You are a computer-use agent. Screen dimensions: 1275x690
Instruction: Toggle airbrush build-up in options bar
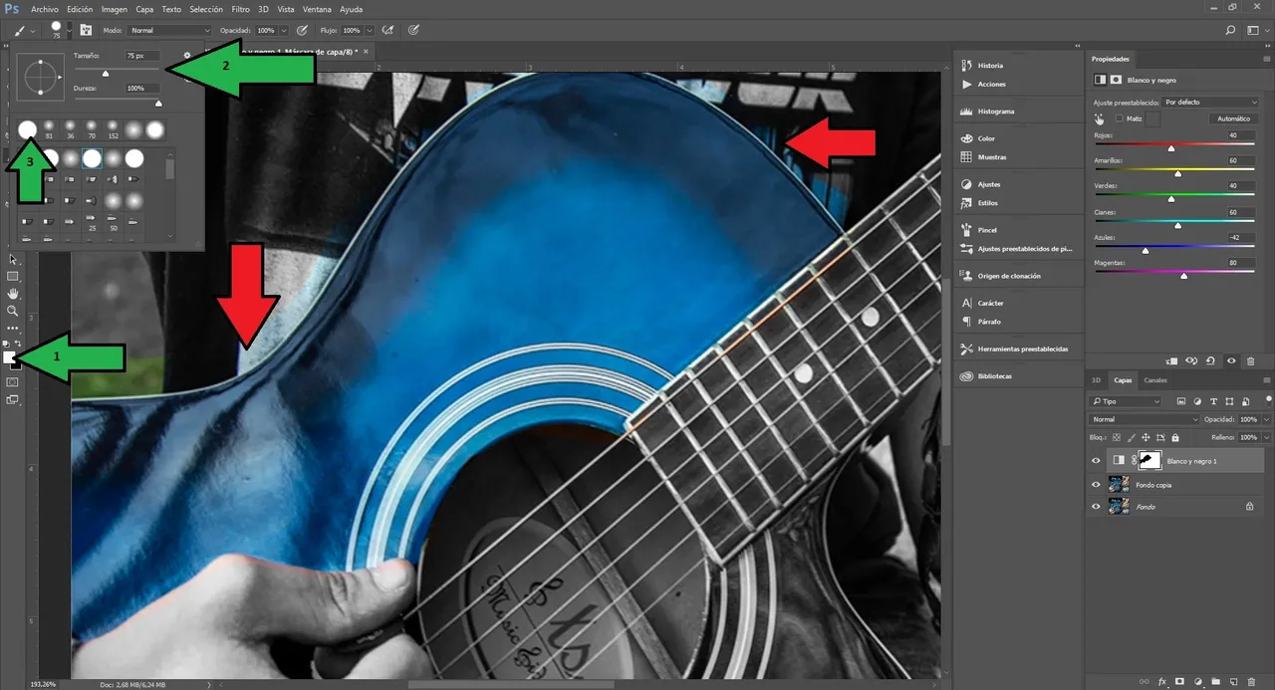click(x=388, y=30)
